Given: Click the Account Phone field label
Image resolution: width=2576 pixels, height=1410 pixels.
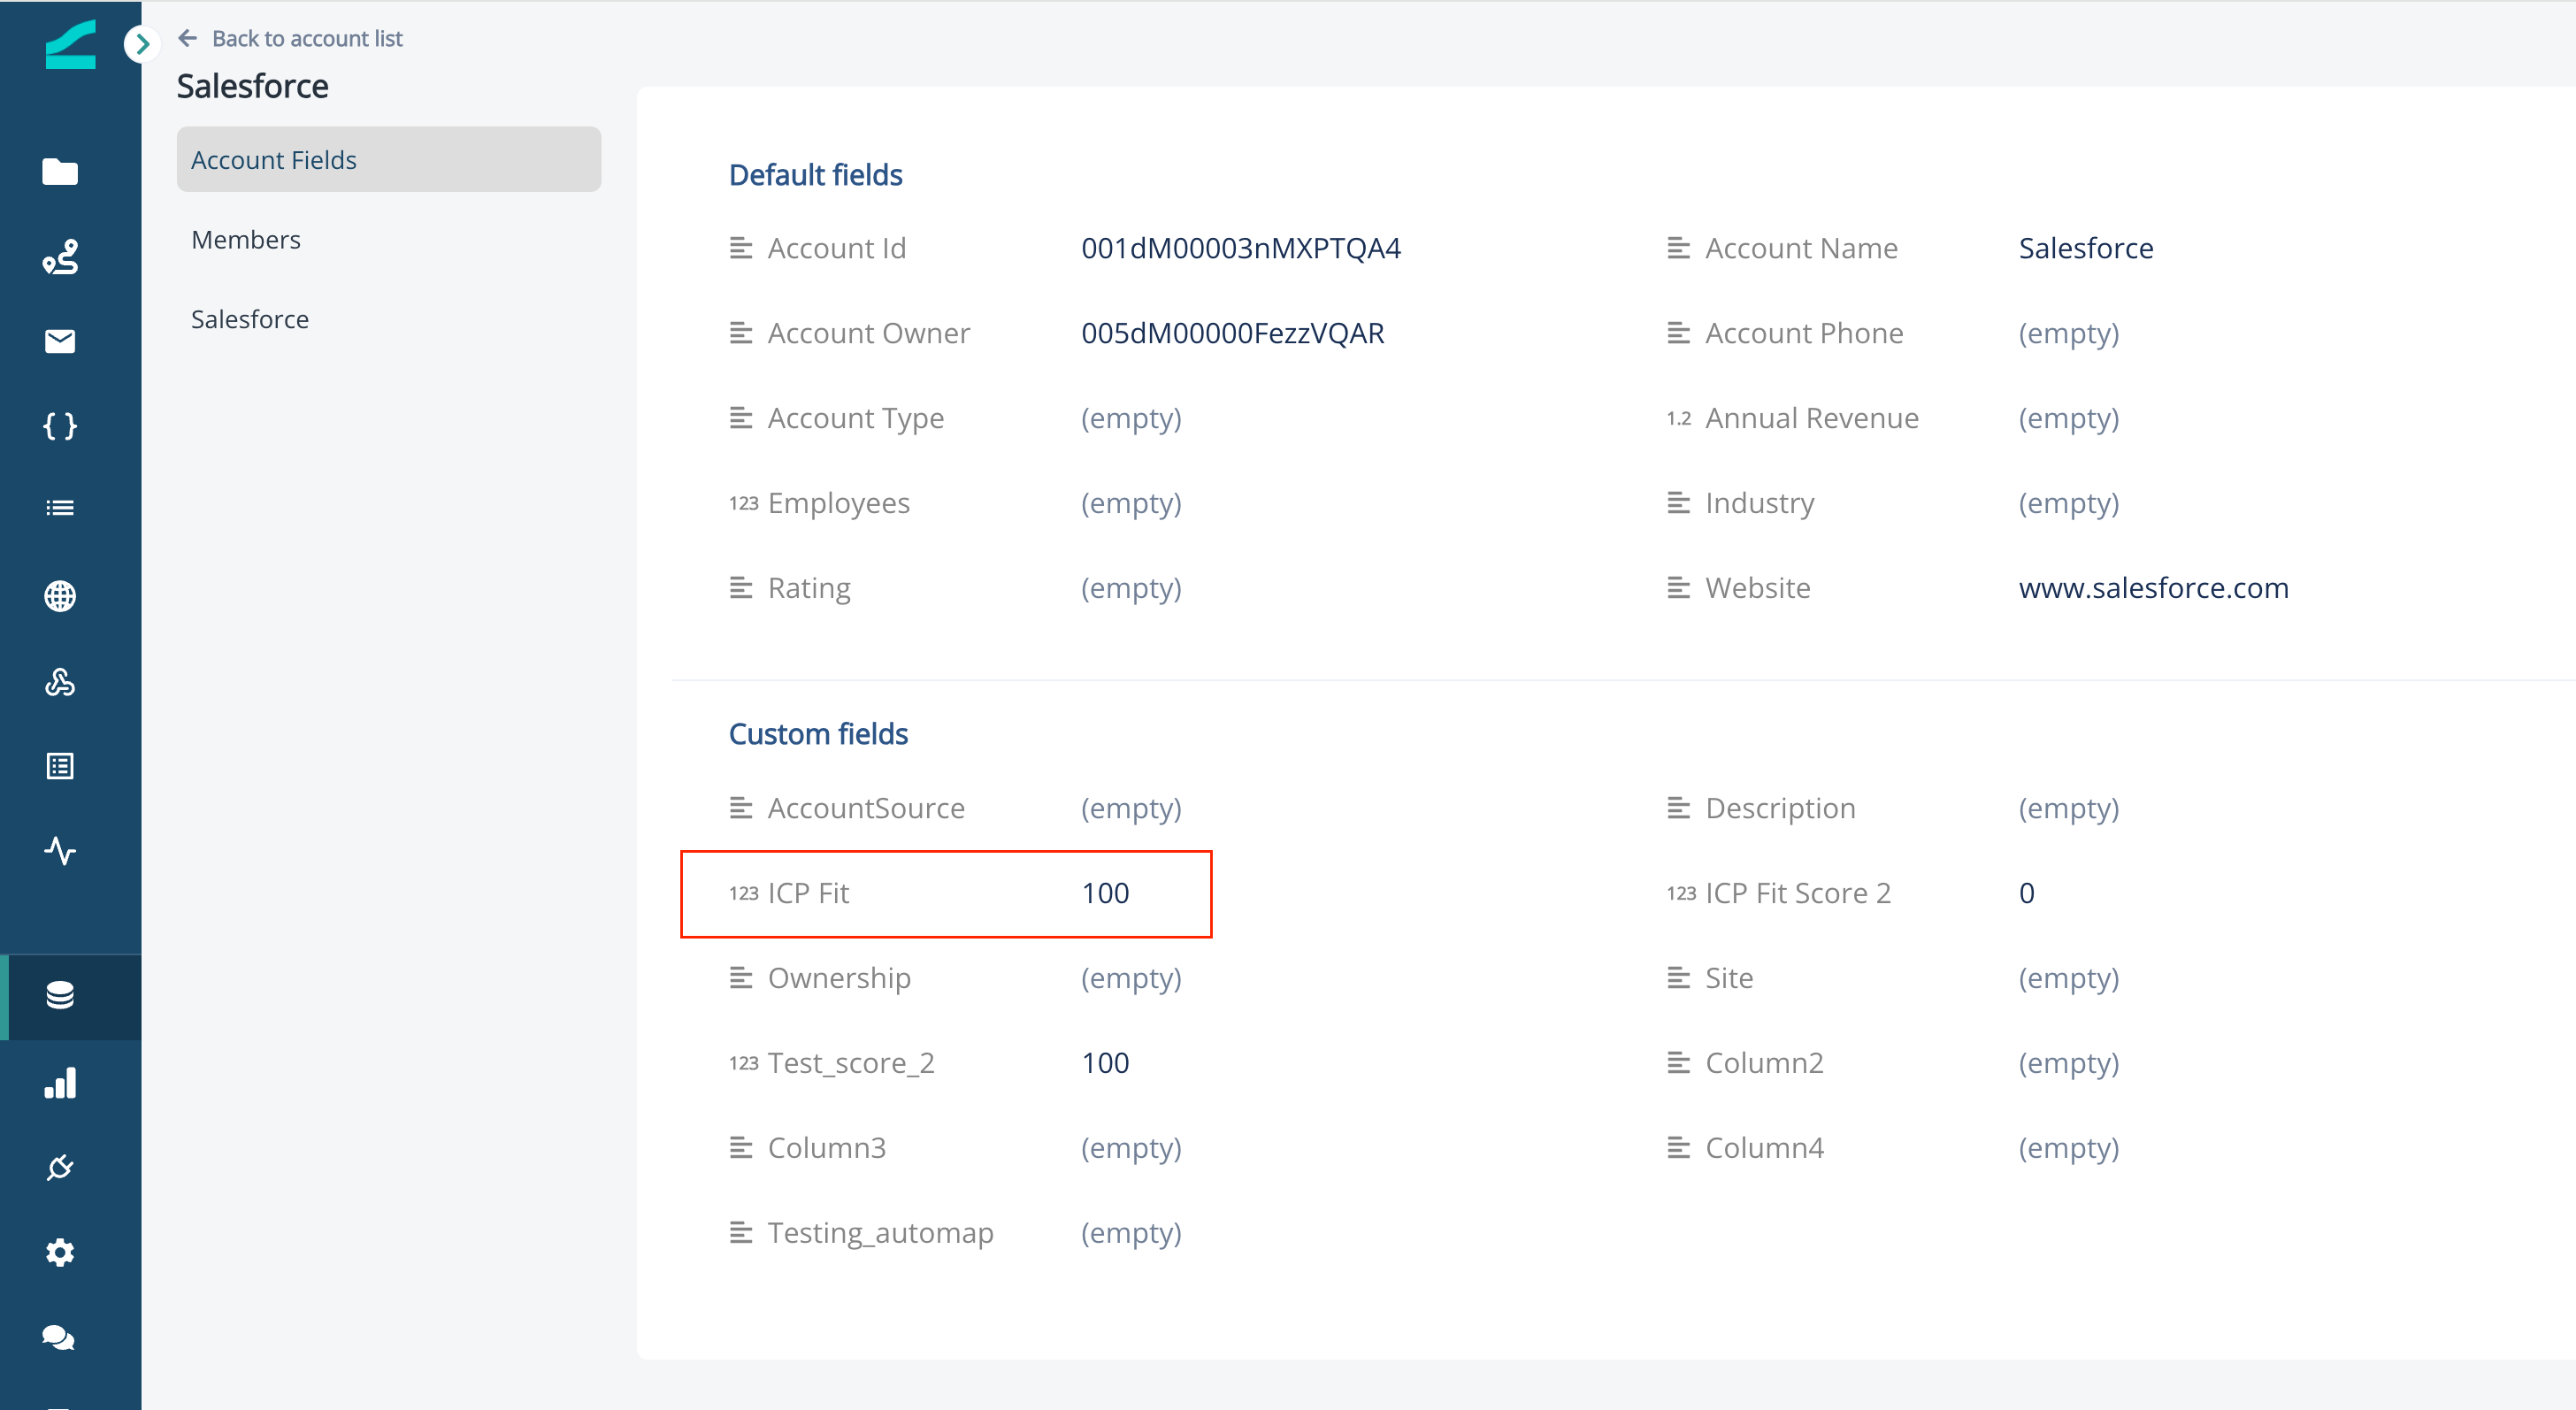Looking at the screenshot, I should [x=1804, y=333].
